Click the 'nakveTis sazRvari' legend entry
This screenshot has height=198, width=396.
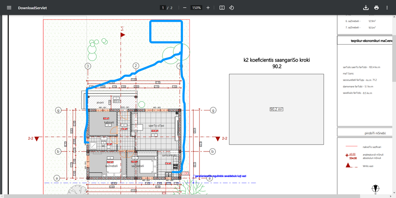tap(372, 146)
